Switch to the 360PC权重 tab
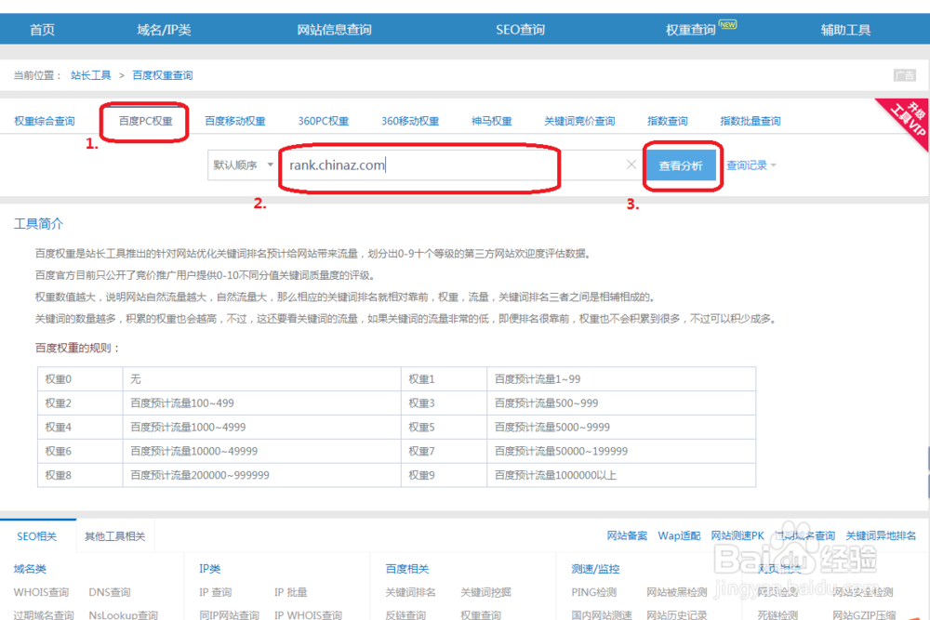 coord(324,121)
